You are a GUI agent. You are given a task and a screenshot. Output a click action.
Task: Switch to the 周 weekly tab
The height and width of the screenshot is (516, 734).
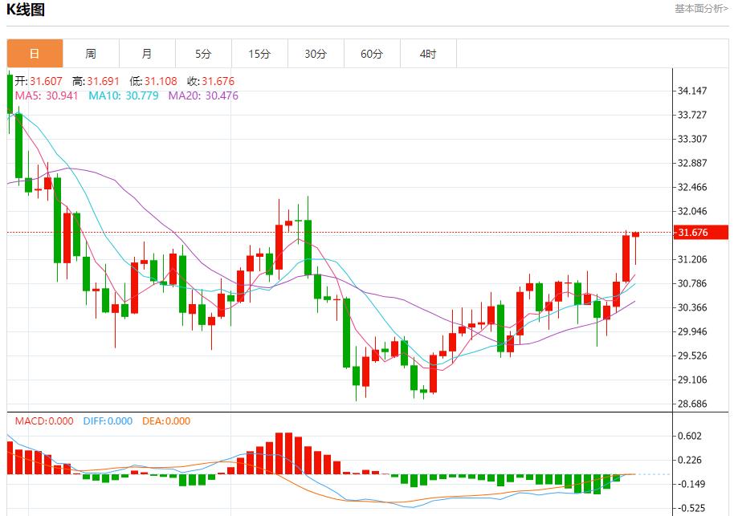click(x=91, y=54)
